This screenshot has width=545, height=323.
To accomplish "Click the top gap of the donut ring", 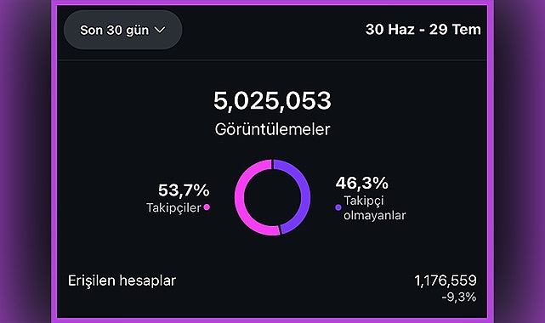I will pyautogui.click(x=272, y=164).
